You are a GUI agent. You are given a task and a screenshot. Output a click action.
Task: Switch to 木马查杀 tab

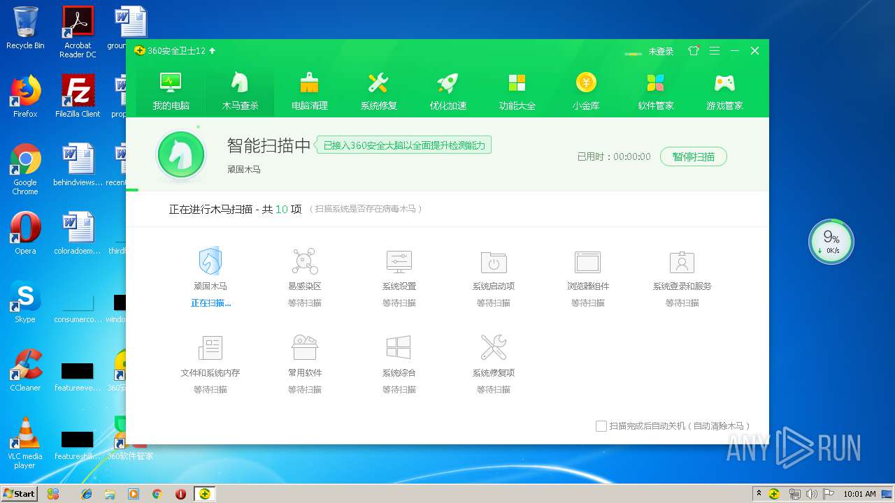coord(240,92)
